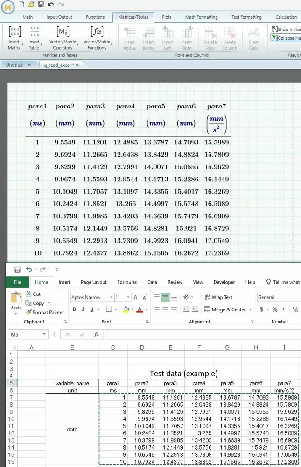Save the Mathcad worksheet with disk icon
This screenshot has width=301, height=467.
(x=41, y=4)
